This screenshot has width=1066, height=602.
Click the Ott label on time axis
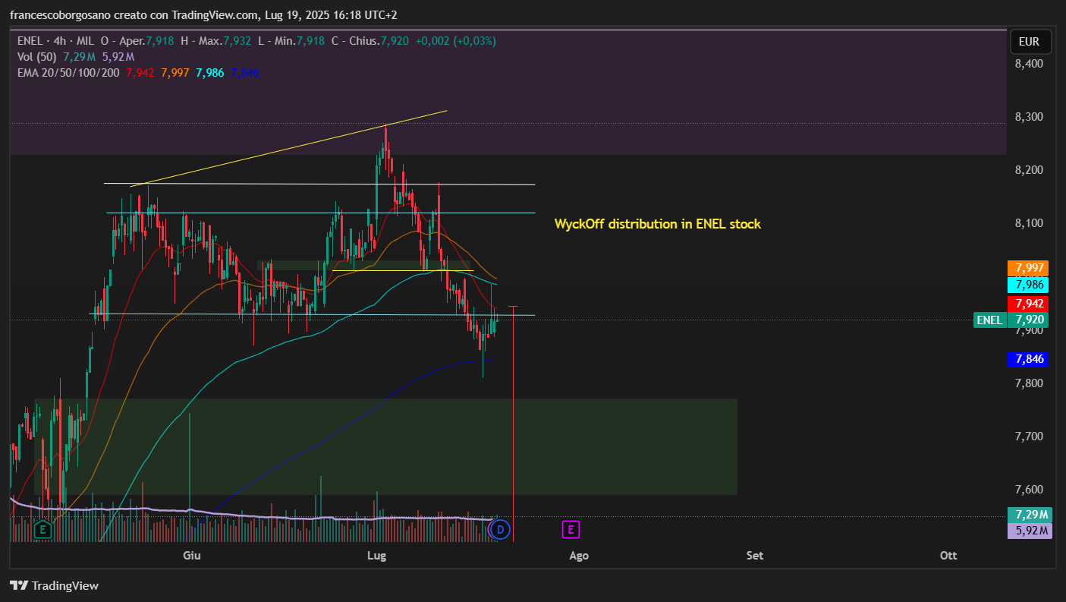pyautogui.click(x=948, y=556)
